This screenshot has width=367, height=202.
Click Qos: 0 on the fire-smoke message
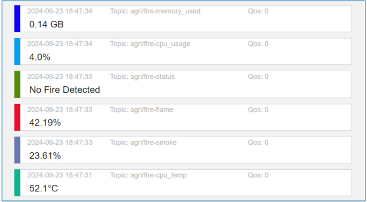(x=258, y=143)
